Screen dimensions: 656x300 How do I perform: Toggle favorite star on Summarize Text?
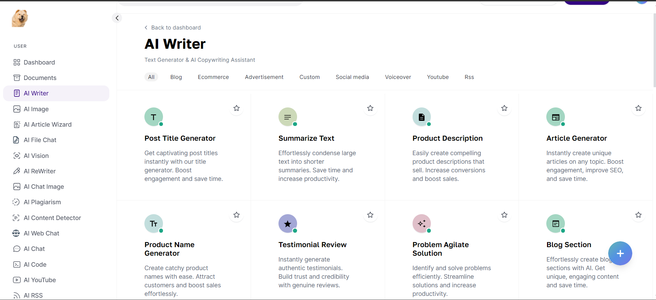click(x=370, y=108)
